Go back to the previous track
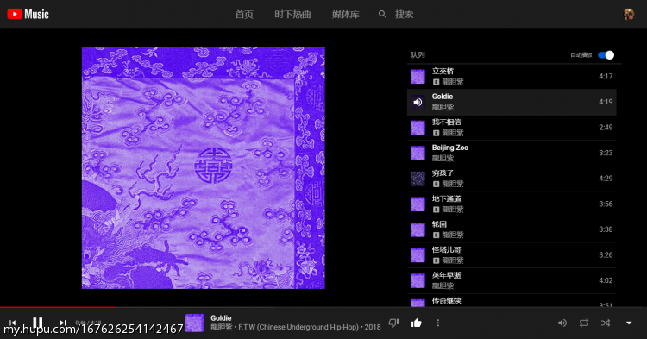Viewport: 647px width, 339px height. (12, 323)
